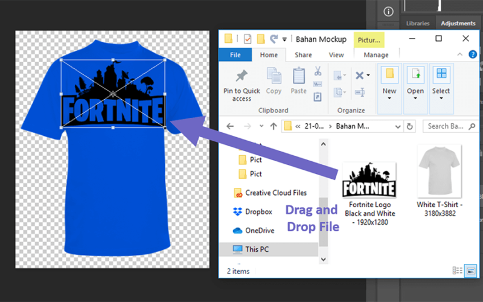
Task: Open address bar history dropdown
Action: 398,127
